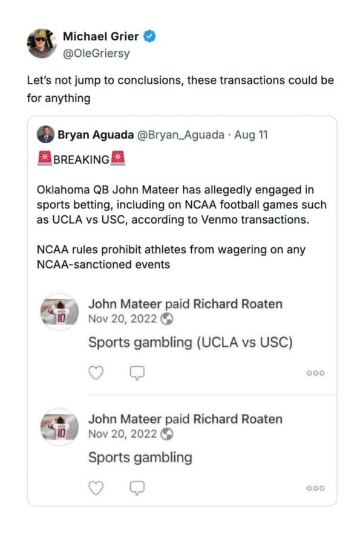This screenshot has height=533, width=363.
Task: Click the globe privacy icon on second transaction
Action: [169, 433]
